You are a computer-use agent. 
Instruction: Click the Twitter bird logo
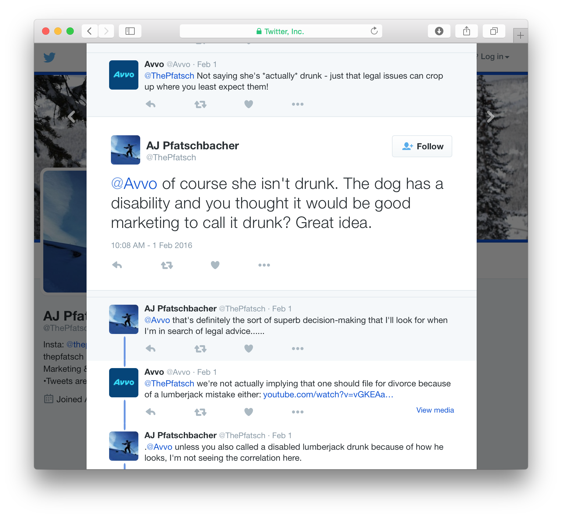(49, 57)
